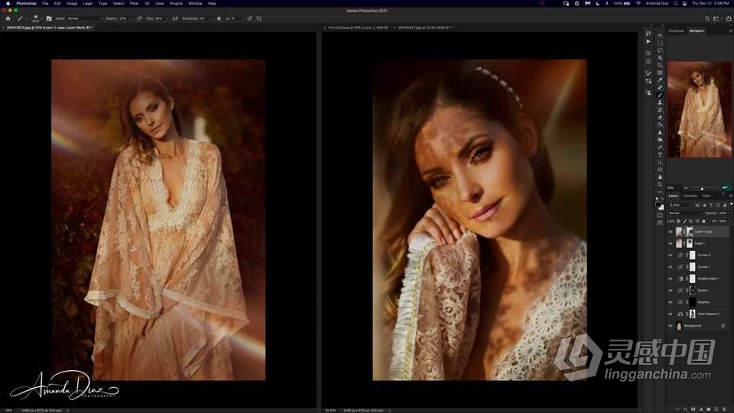The width and height of the screenshot is (734, 413).
Task: Open the layer filter Kind dropdown
Action: click(x=680, y=205)
